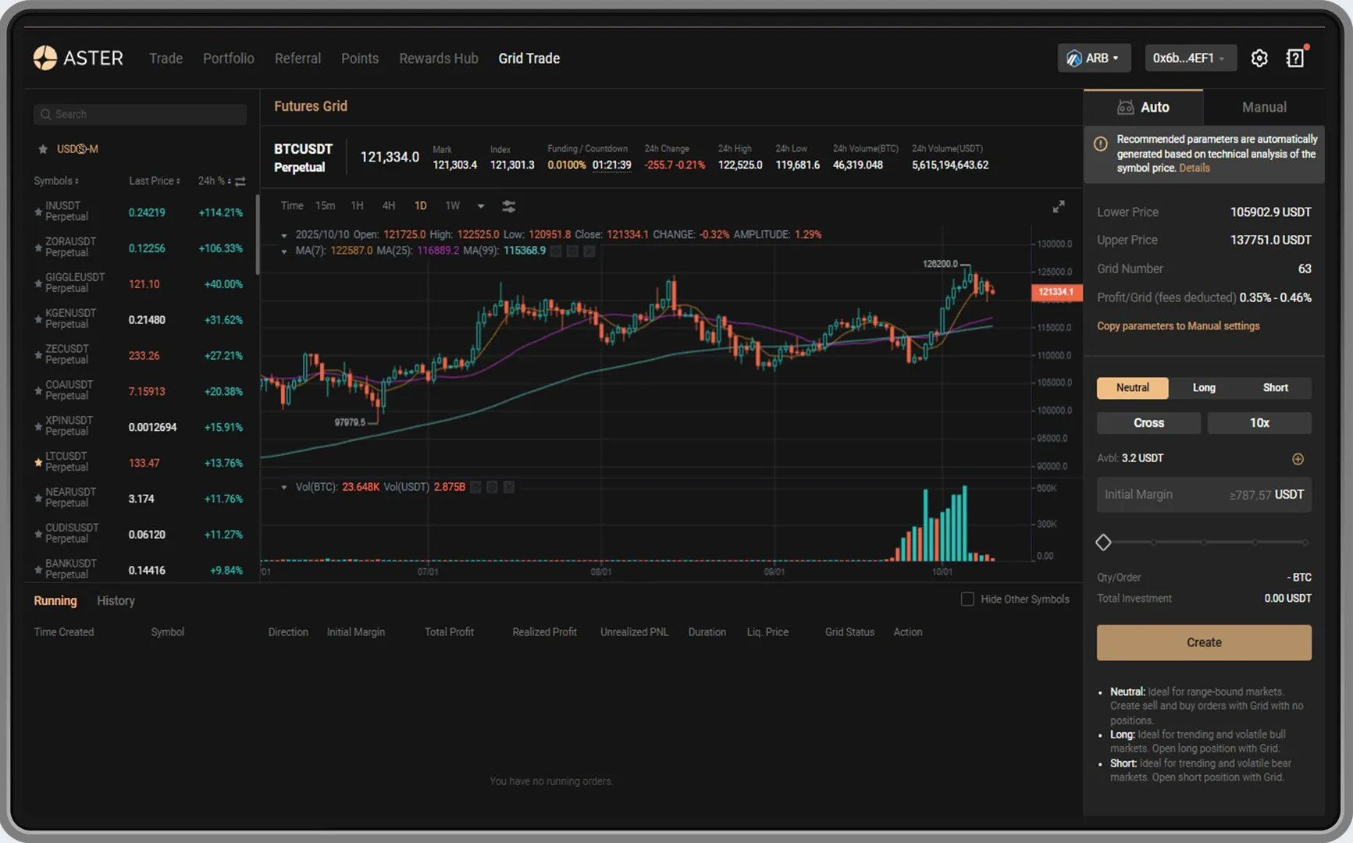This screenshot has width=1353, height=843.
Task: Add funds with plus icon
Action: [x=1298, y=459]
